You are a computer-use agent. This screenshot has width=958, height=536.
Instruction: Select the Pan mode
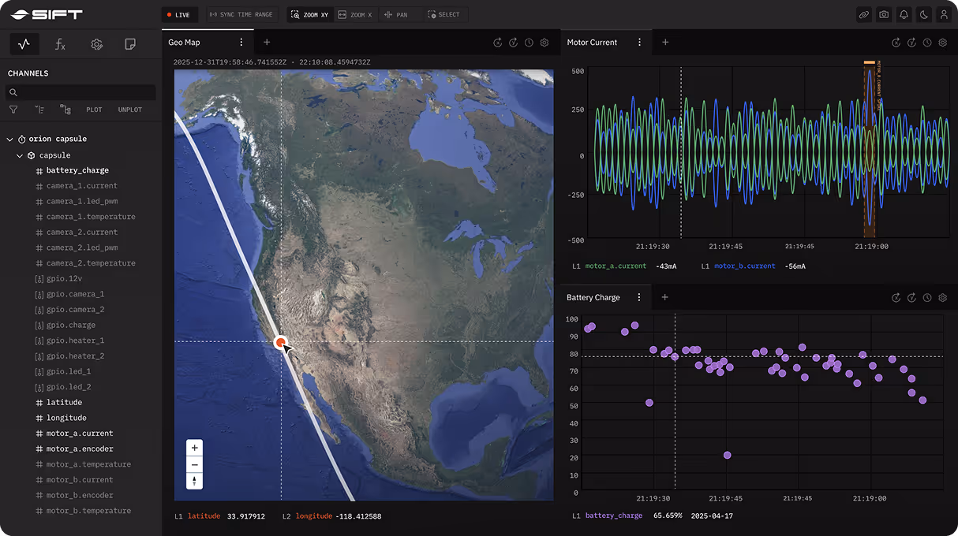point(396,15)
